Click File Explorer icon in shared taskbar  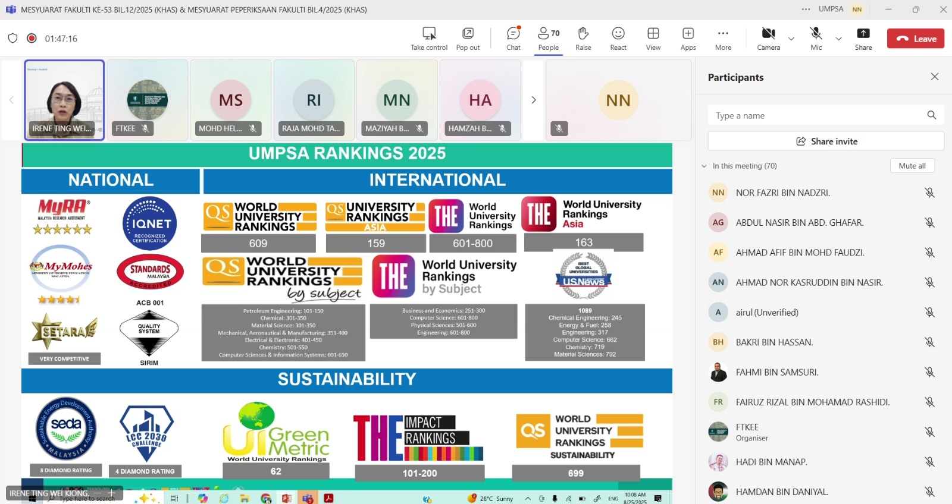pos(245,498)
